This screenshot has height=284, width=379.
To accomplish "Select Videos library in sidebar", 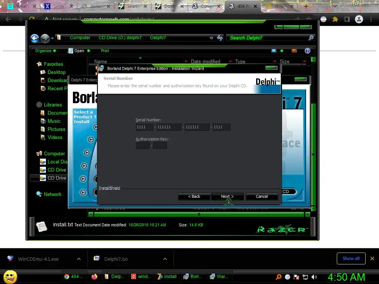I will (x=55, y=137).
